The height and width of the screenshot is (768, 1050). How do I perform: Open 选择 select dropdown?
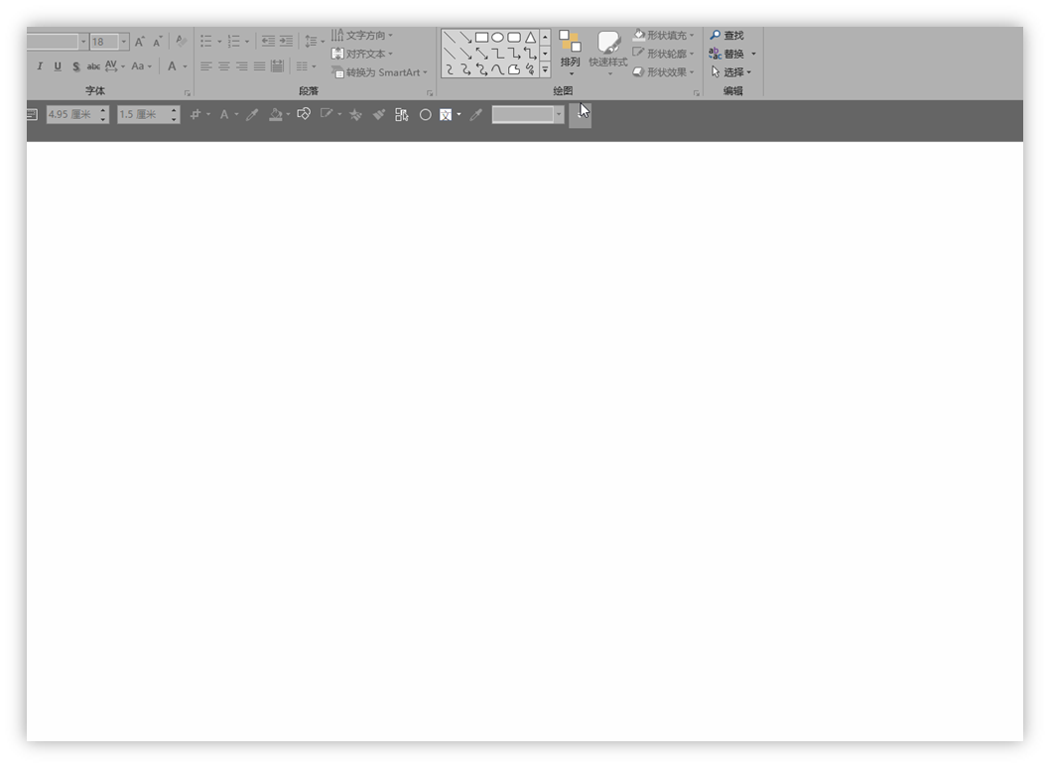pyautogui.click(x=730, y=72)
